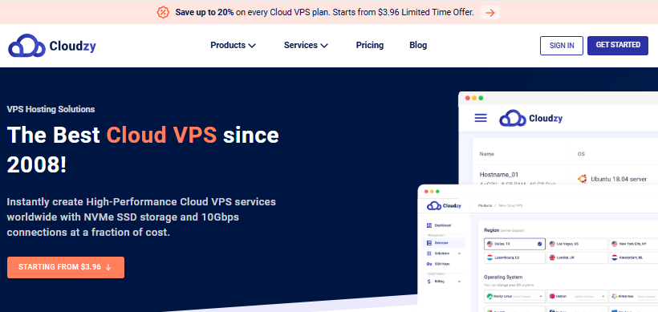Open the Services dropdown menu

[306, 45]
